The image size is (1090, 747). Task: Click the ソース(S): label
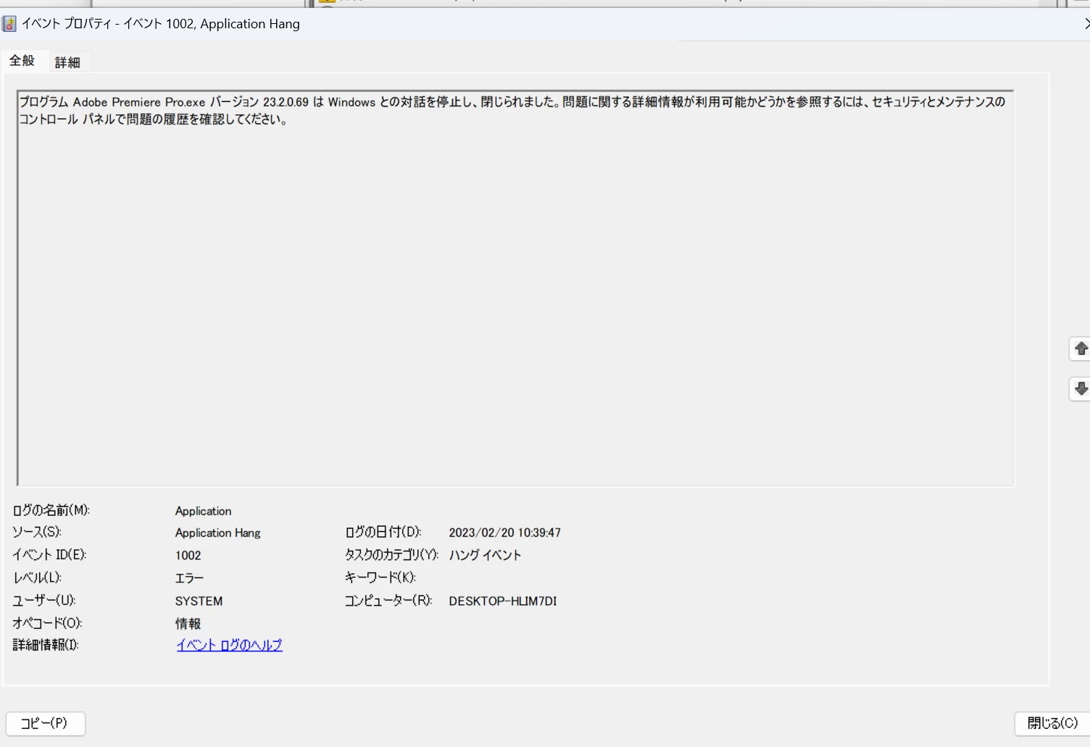click(x=37, y=532)
